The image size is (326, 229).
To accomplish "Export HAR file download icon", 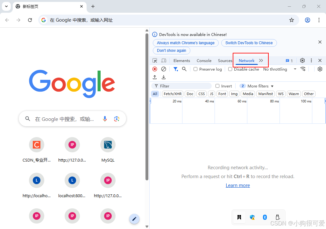I will pyautogui.click(x=164, y=77).
